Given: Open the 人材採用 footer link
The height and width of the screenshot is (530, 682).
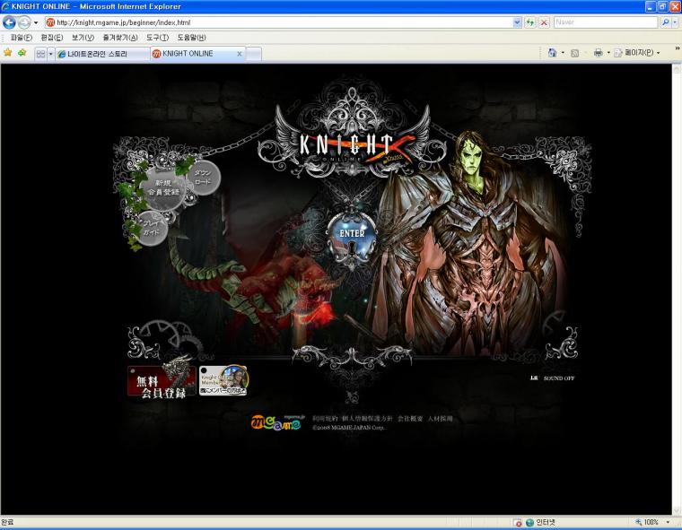Looking at the screenshot, I should pyautogui.click(x=441, y=419).
